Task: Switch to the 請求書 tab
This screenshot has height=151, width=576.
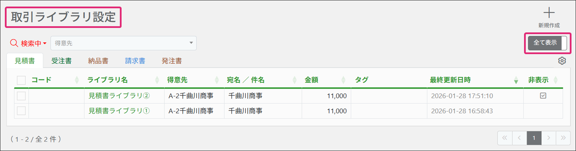Action: (x=135, y=61)
